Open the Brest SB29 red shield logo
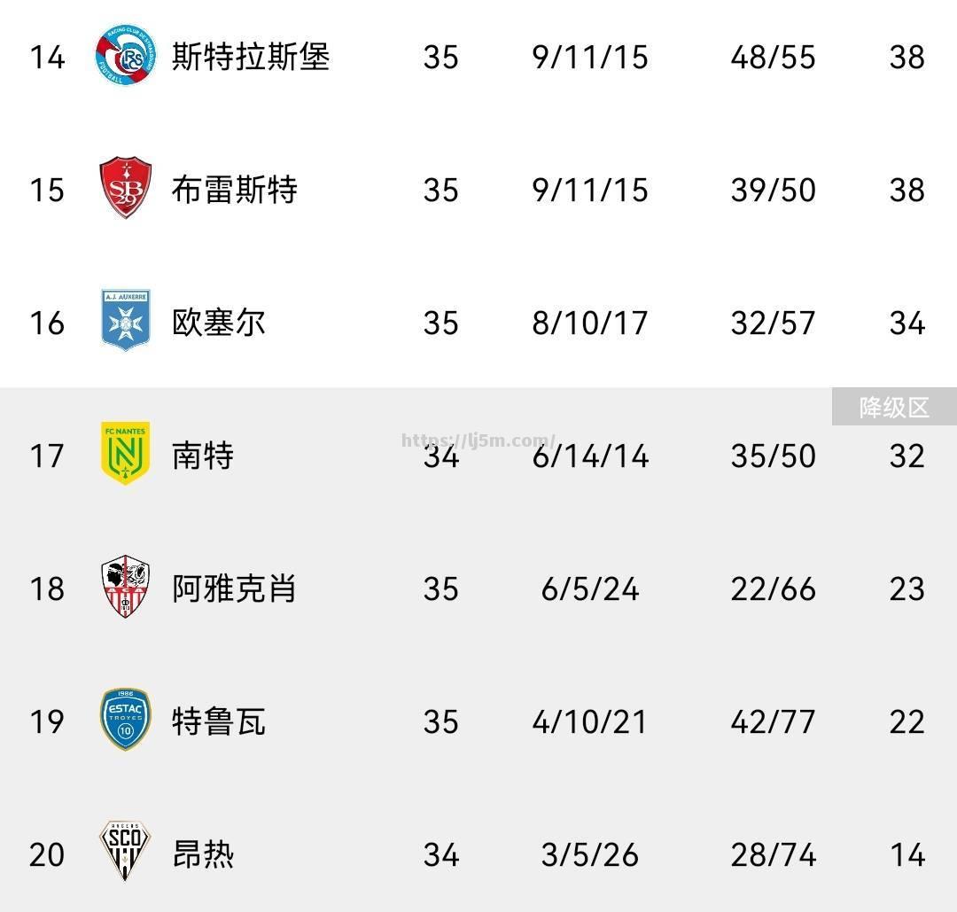This screenshot has width=957, height=912. point(125,187)
